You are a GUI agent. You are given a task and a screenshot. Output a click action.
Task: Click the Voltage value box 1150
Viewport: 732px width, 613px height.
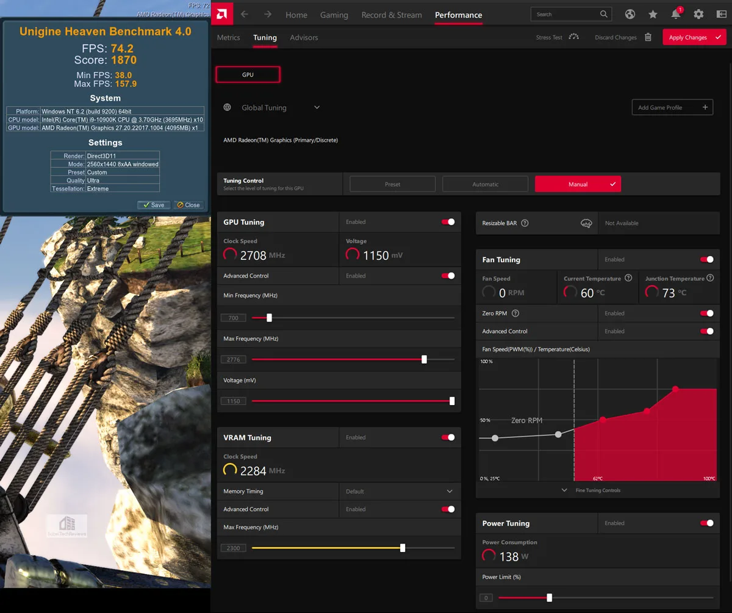pos(234,401)
